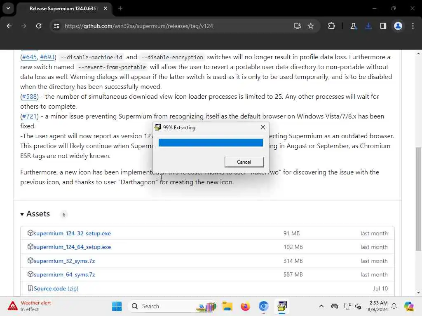Open the clock showing 2:53 AM
The width and height of the screenshot is (422, 316).
(x=378, y=306)
